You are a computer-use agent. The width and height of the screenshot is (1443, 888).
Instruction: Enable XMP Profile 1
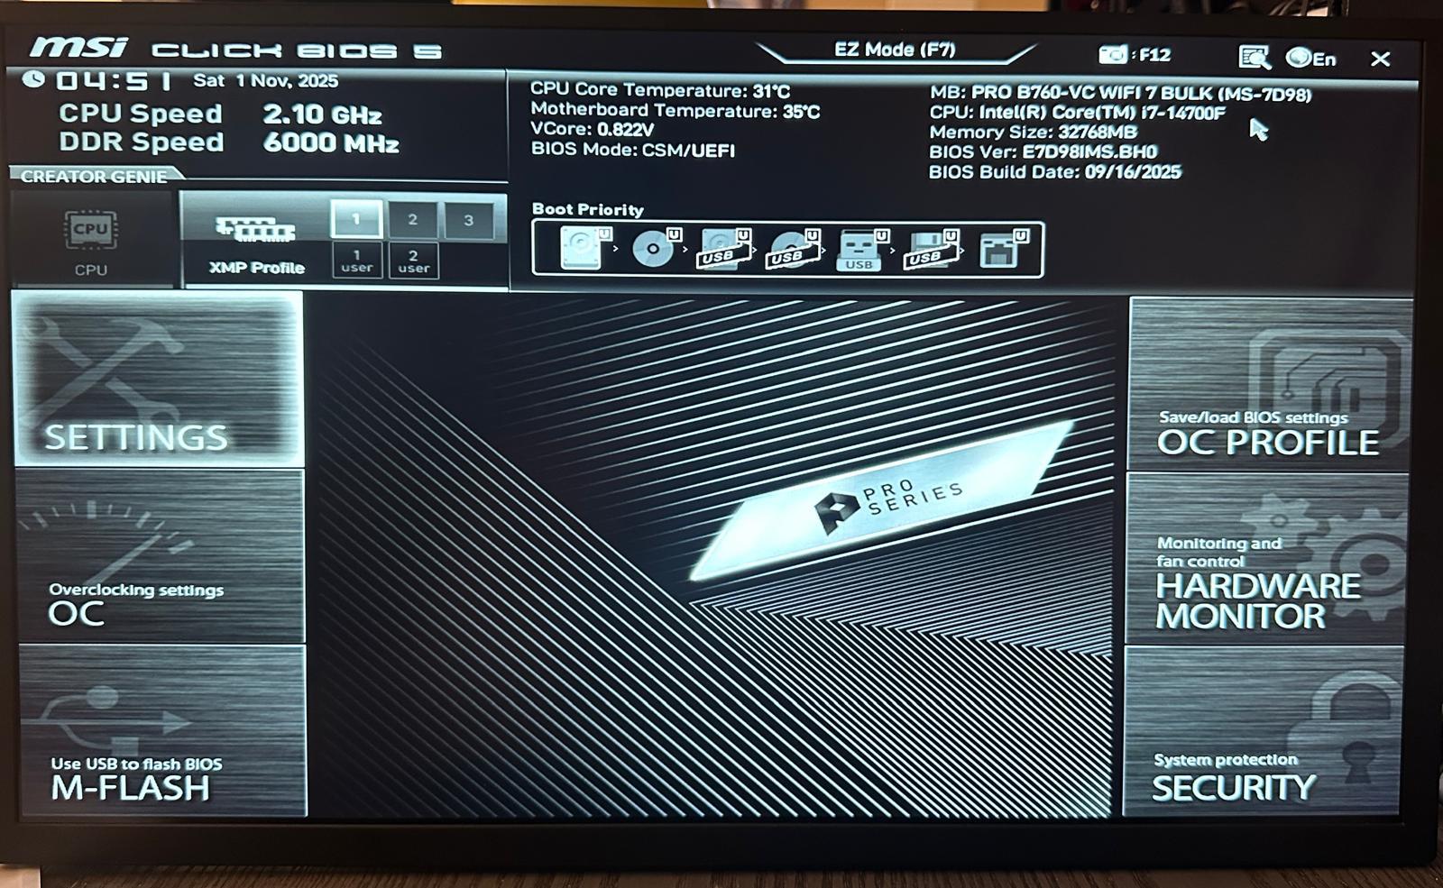click(x=356, y=220)
